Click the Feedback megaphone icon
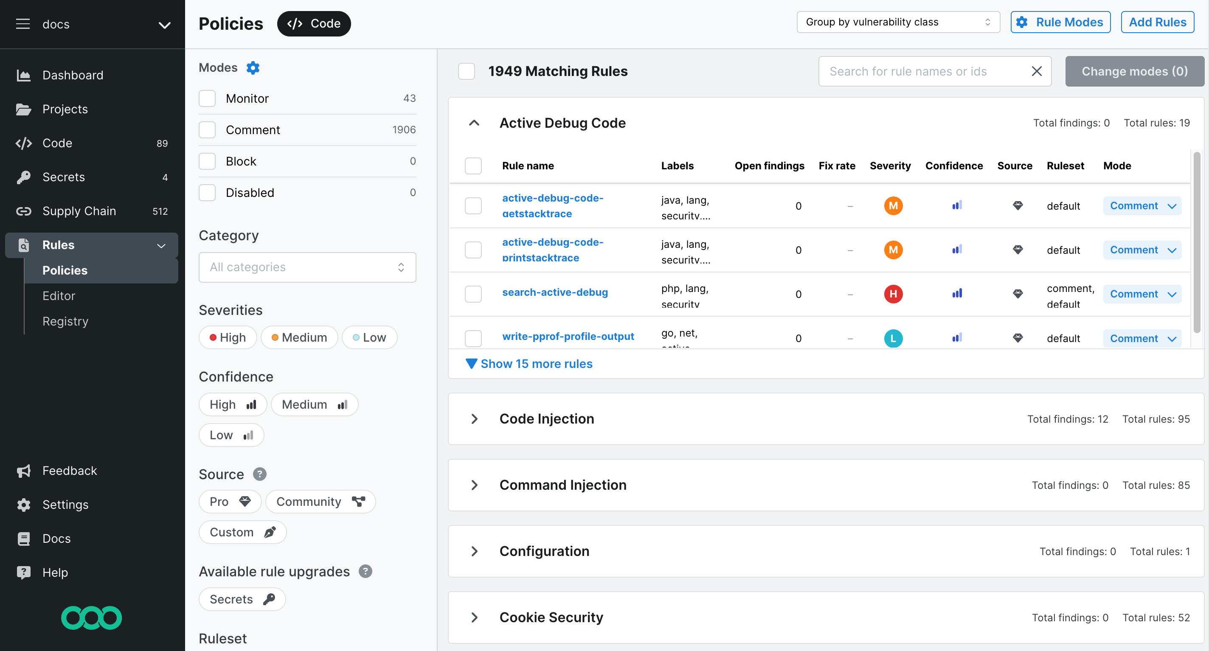The image size is (1209, 651). [x=23, y=471]
